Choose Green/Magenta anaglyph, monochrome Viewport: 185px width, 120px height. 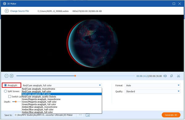(62, 99)
